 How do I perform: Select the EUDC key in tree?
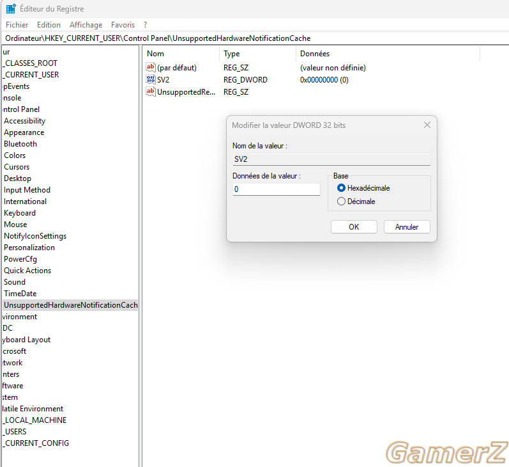pos(8,328)
